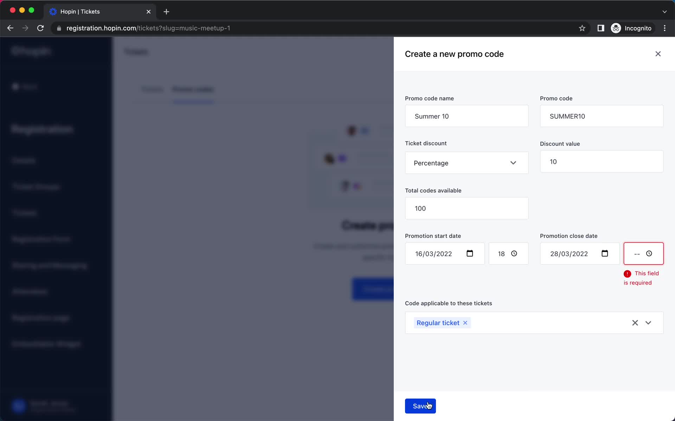Image resolution: width=675 pixels, height=421 pixels.
Task: View site security lock info
Action: (59, 28)
